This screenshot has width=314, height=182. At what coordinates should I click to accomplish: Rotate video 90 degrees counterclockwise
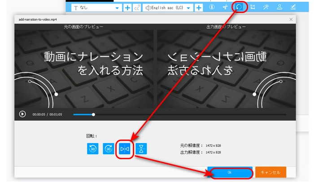tap(92, 149)
